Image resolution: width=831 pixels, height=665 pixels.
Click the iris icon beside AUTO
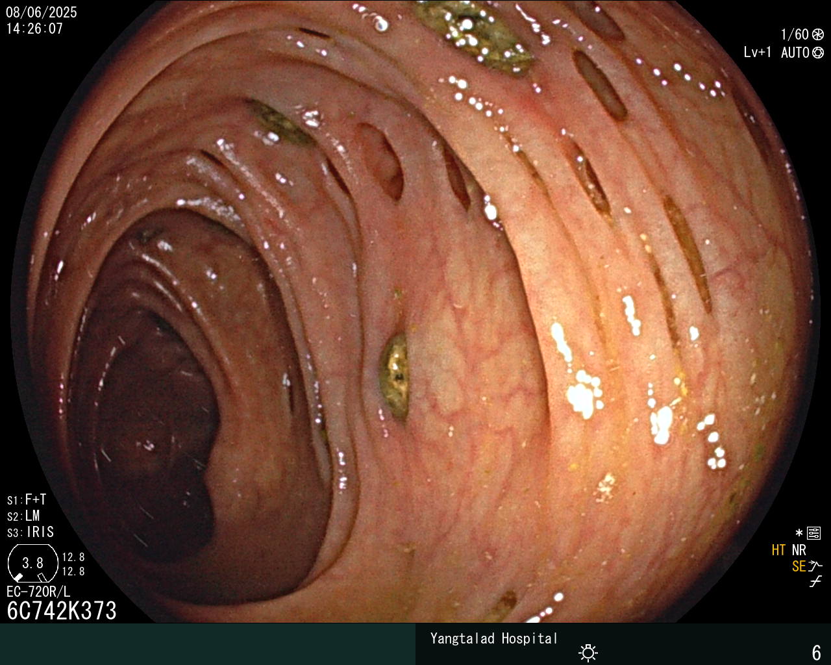[x=818, y=53]
